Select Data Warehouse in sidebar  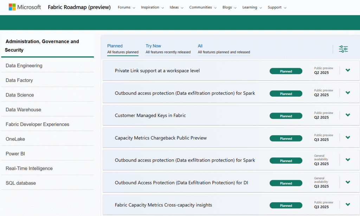(47, 110)
